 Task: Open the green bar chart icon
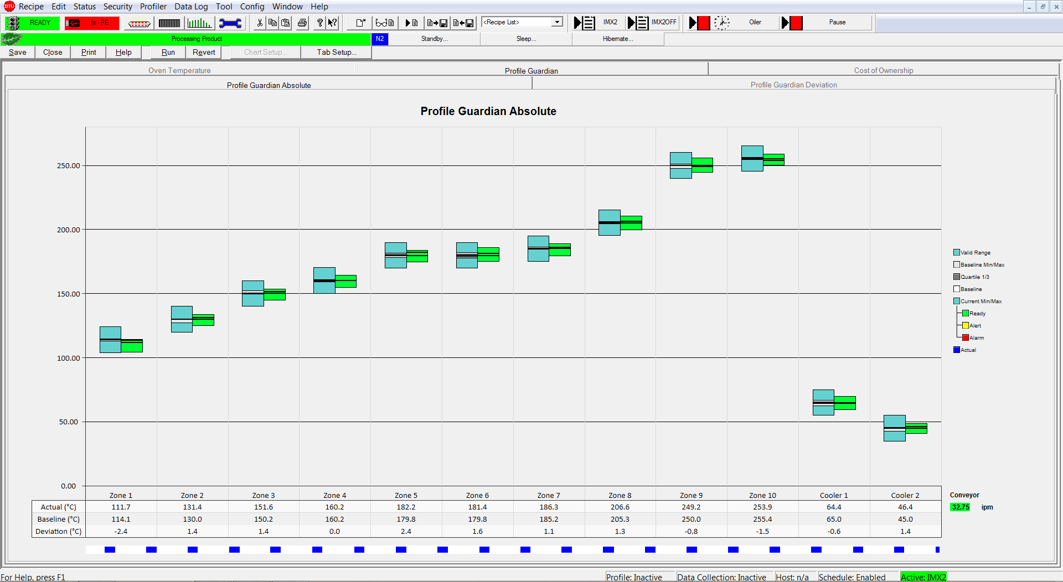pos(199,23)
